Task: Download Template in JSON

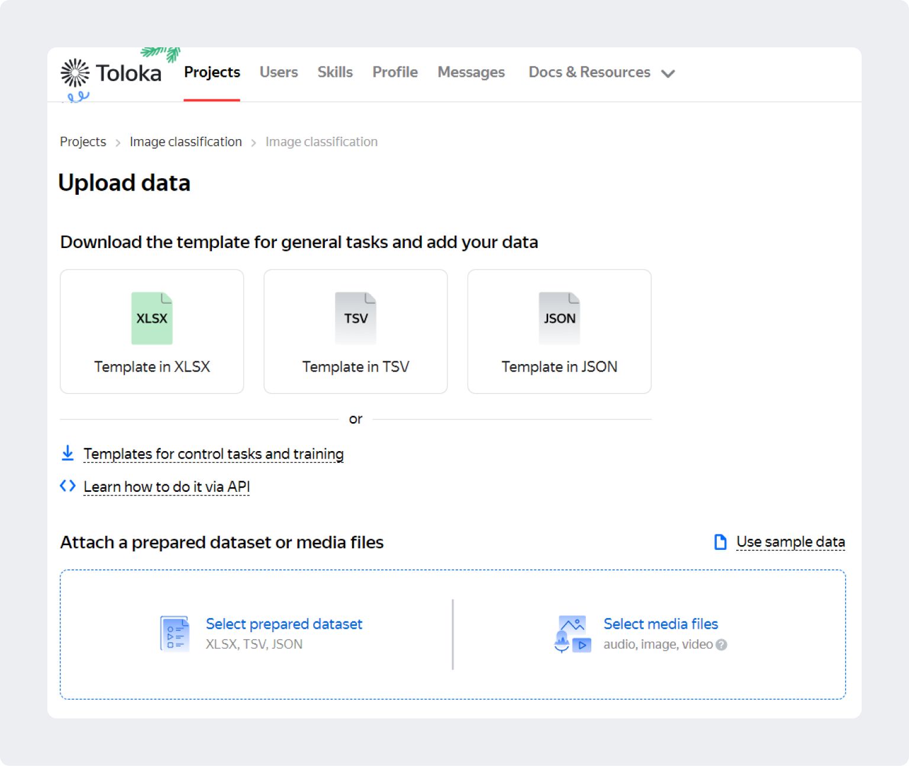Action: tap(559, 331)
